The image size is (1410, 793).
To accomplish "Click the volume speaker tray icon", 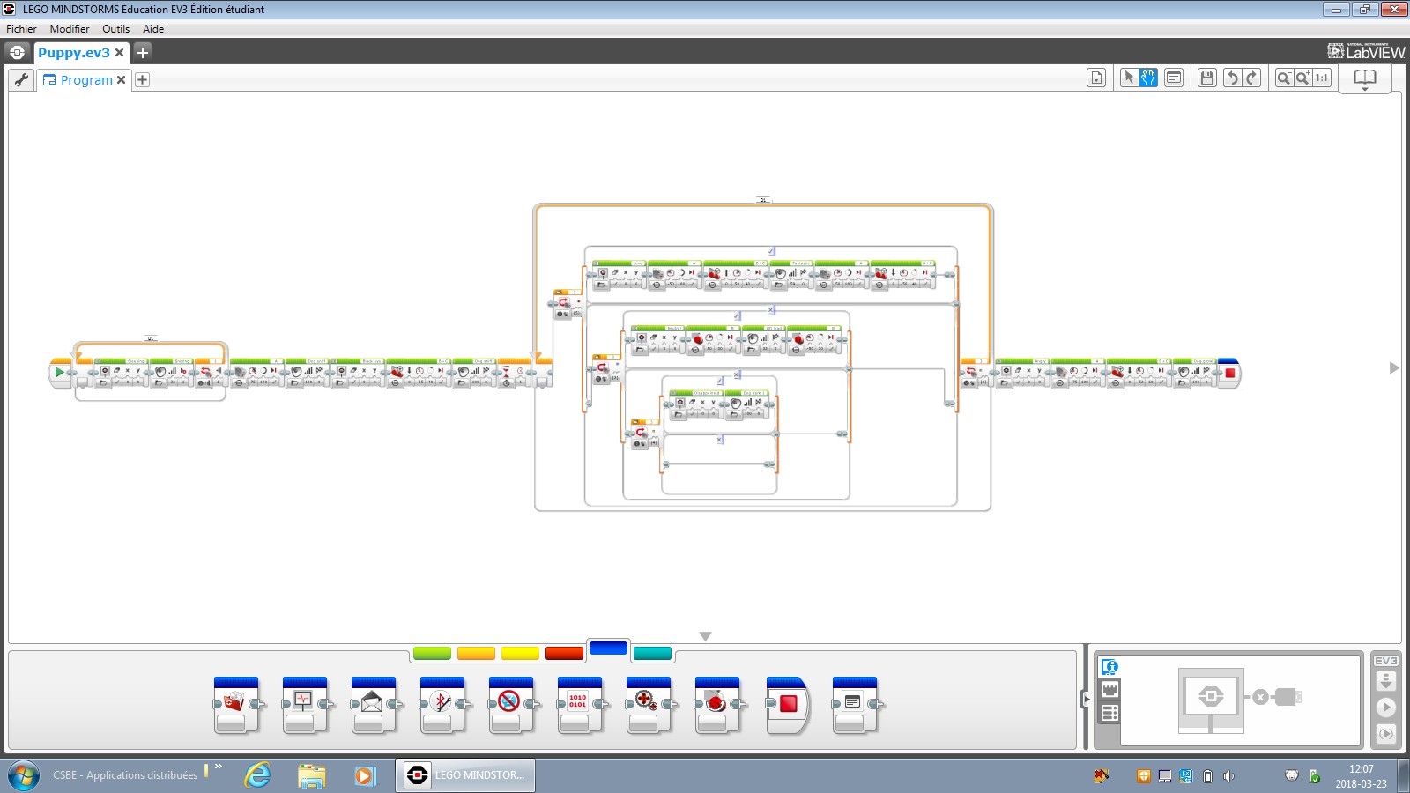I will coord(1228,776).
